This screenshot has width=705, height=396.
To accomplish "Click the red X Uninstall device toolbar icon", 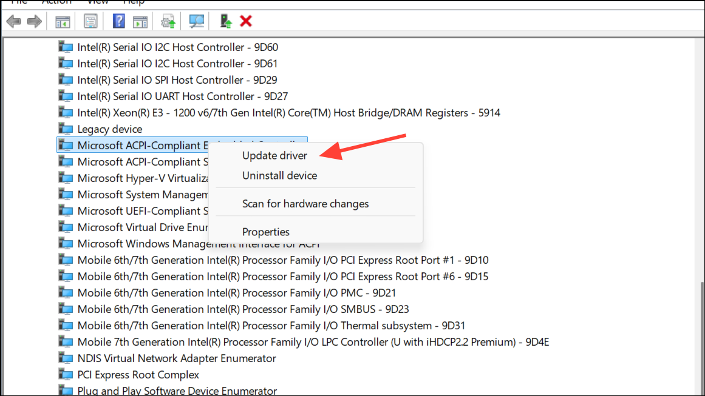I will (246, 21).
